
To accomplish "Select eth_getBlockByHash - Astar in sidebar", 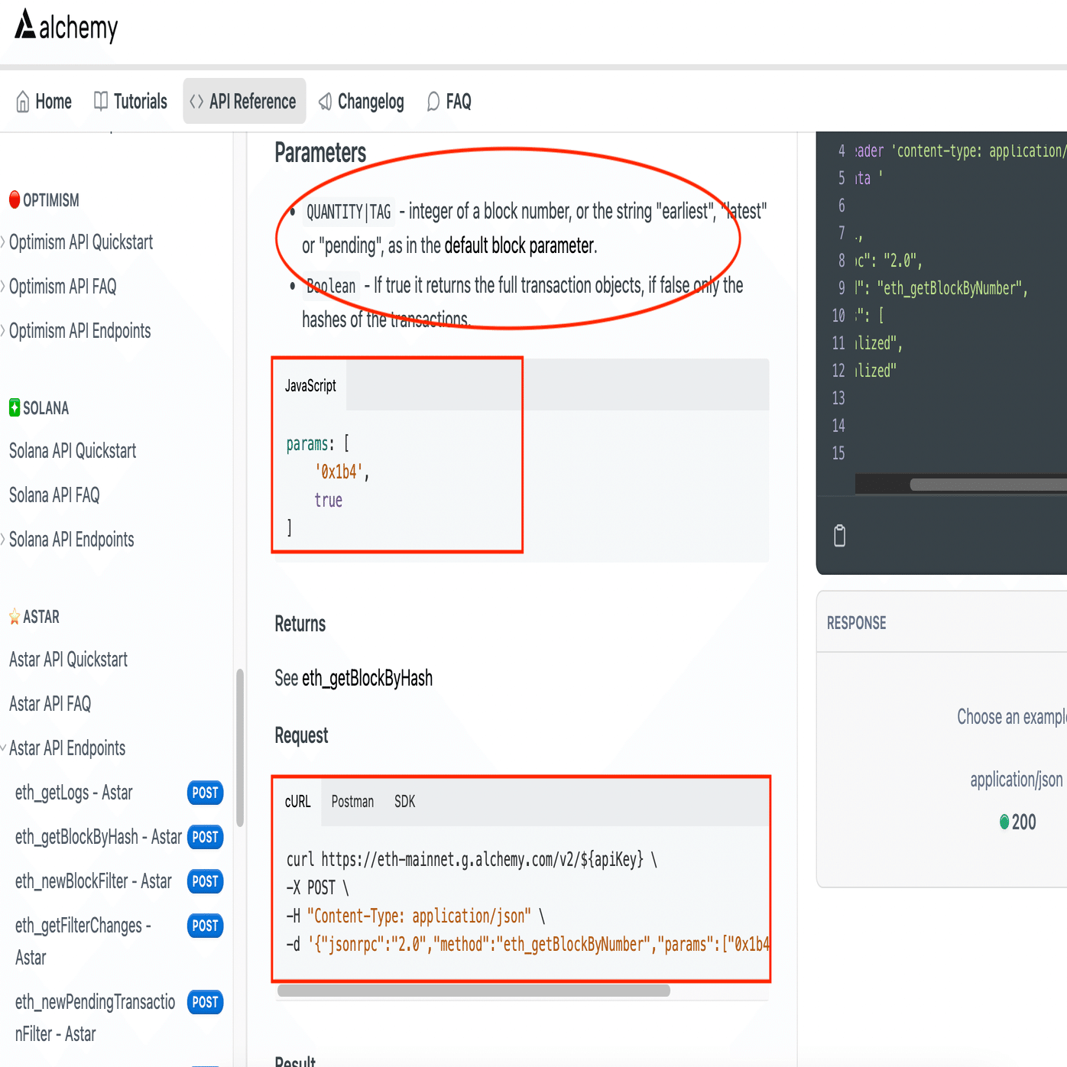I will coord(98,837).
